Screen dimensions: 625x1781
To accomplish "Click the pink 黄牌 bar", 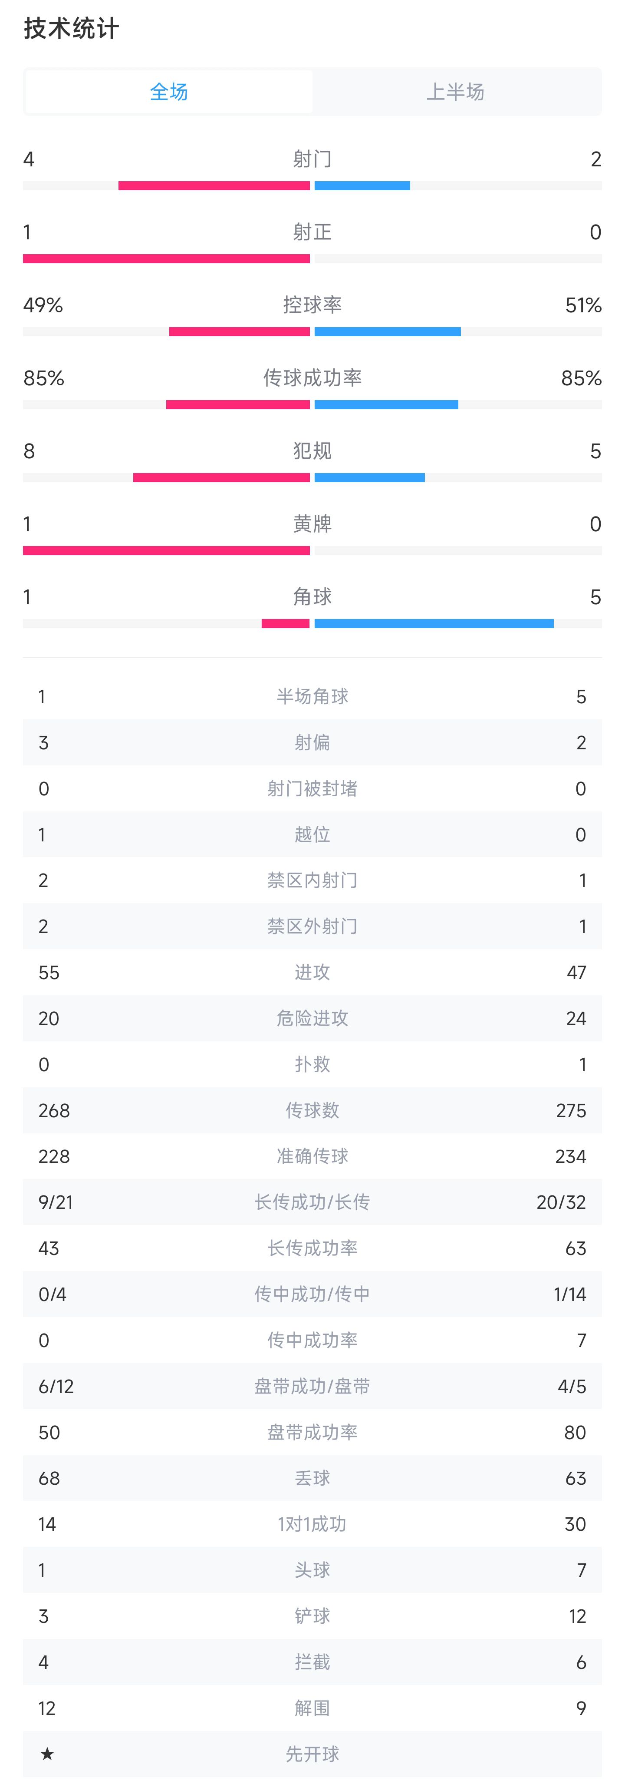I will coord(166,551).
